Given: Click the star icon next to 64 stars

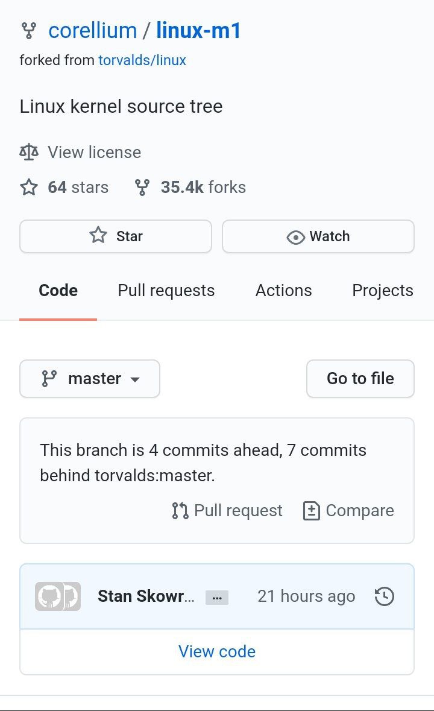Looking at the screenshot, I should pyautogui.click(x=29, y=188).
